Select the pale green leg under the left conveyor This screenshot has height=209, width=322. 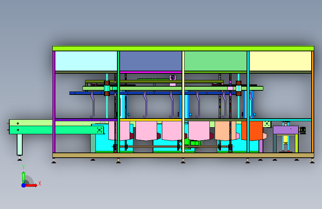(x=20, y=145)
